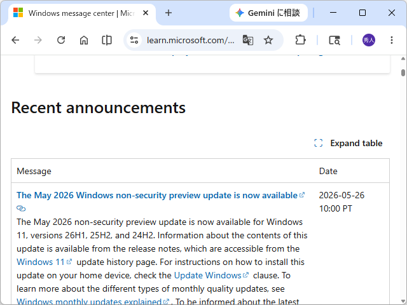Maximize the browser window
Screen dimensions: 407x305
pyautogui.click(x=362, y=13)
